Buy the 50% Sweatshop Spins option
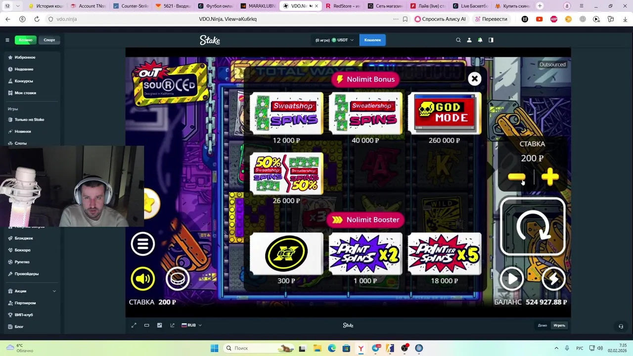Image resolution: width=633 pixels, height=356 pixels. click(286, 174)
